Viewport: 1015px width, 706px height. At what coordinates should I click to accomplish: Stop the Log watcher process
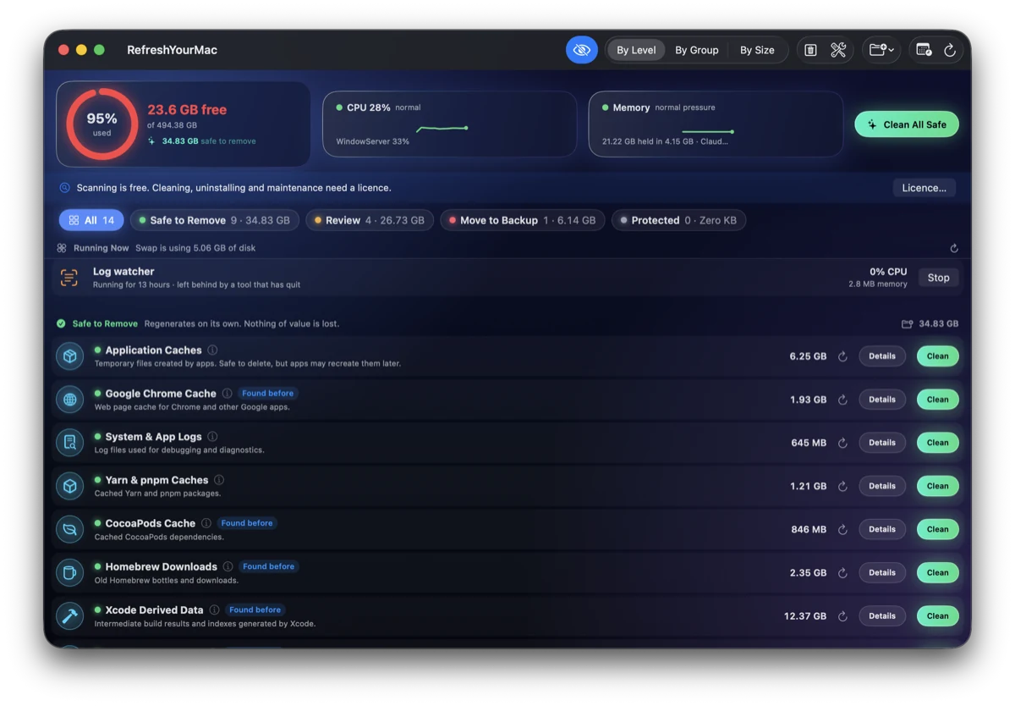click(x=939, y=278)
